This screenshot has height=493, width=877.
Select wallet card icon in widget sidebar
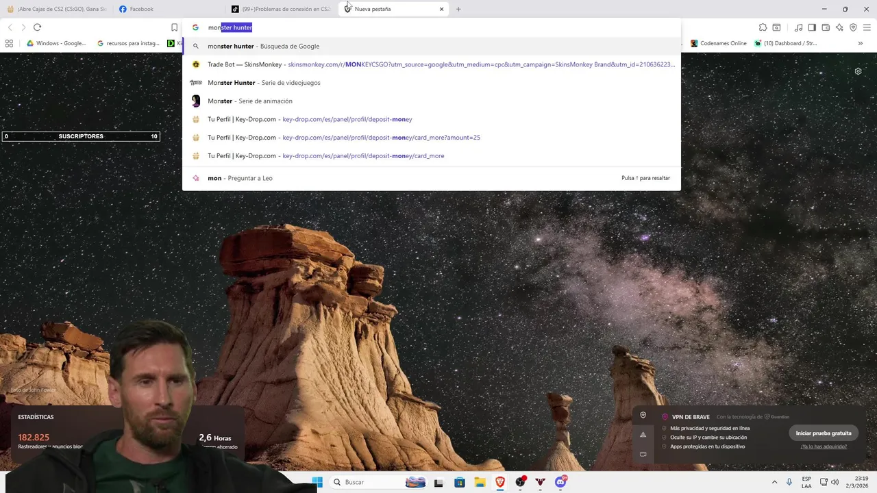tap(643, 454)
